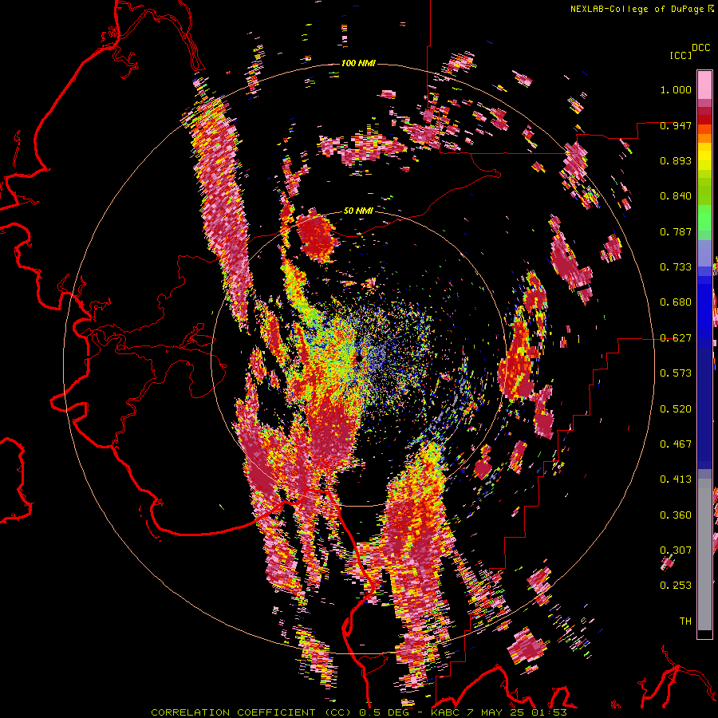Viewport: 718px width, 718px height.
Task: Click the 100 NMI range ring label
Action: [x=358, y=63]
